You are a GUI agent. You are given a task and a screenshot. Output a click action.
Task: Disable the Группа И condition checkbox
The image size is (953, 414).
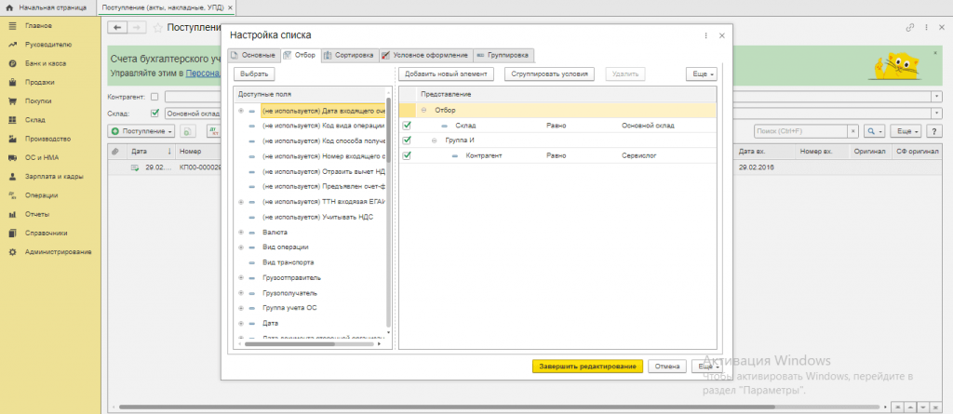coord(407,140)
